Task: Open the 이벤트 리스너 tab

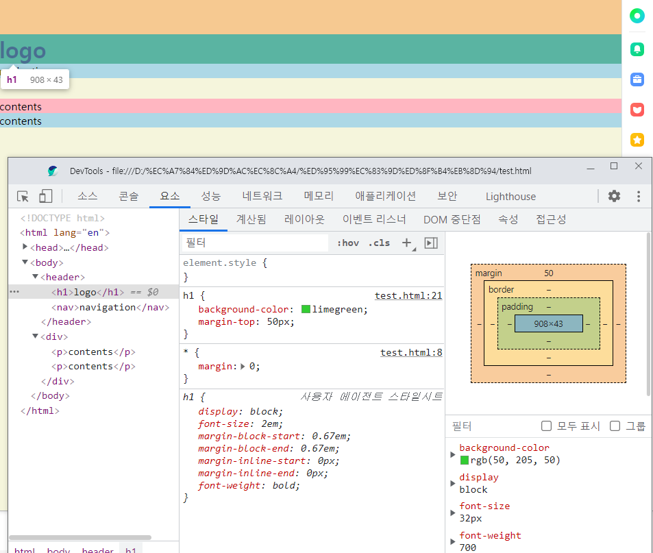Action: (374, 219)
